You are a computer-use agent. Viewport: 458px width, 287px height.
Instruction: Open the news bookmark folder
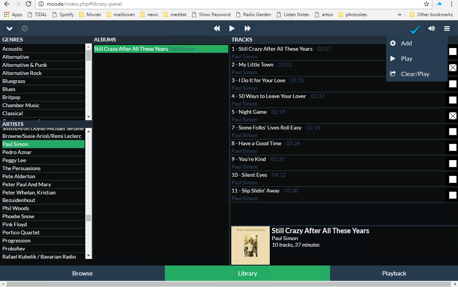pyautogui.click(x=149, y=15)
